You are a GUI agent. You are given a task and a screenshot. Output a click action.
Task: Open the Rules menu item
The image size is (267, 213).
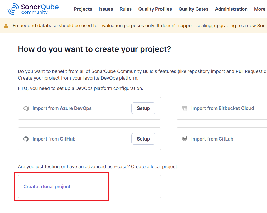point(126,9)
